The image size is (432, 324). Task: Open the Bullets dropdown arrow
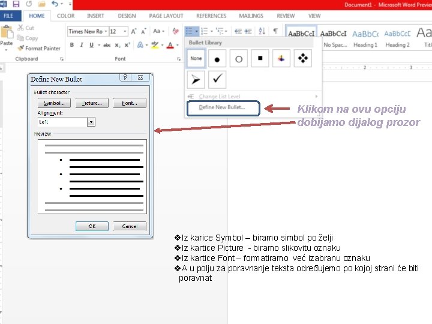(x=196, y=31)
